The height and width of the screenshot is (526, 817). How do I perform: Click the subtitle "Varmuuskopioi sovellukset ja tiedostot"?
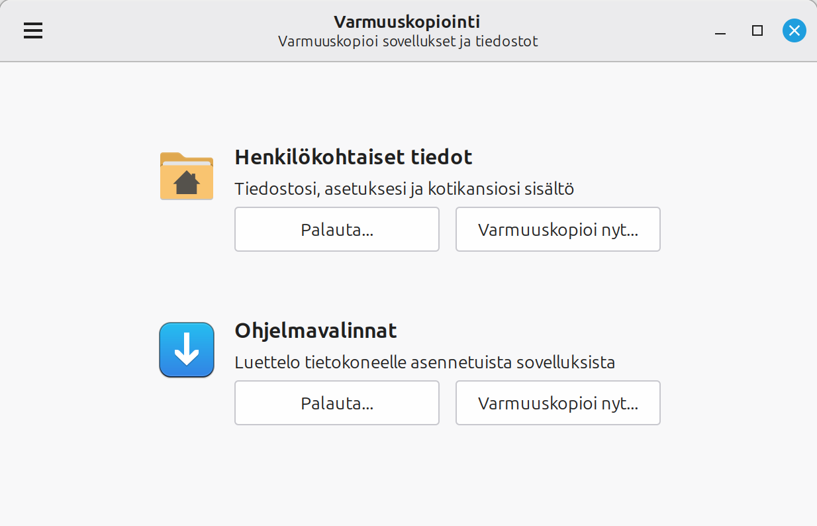[x=407, y=41]
